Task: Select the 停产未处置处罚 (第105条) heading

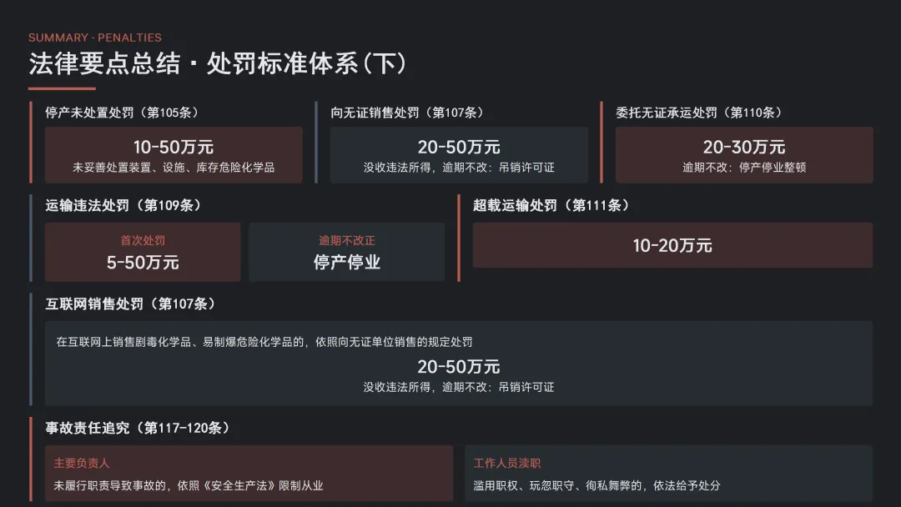Action: coord(122,113)
